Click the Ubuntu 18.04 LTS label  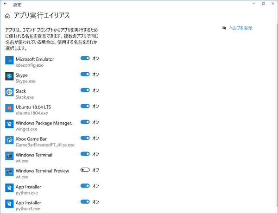pos(33,107)
